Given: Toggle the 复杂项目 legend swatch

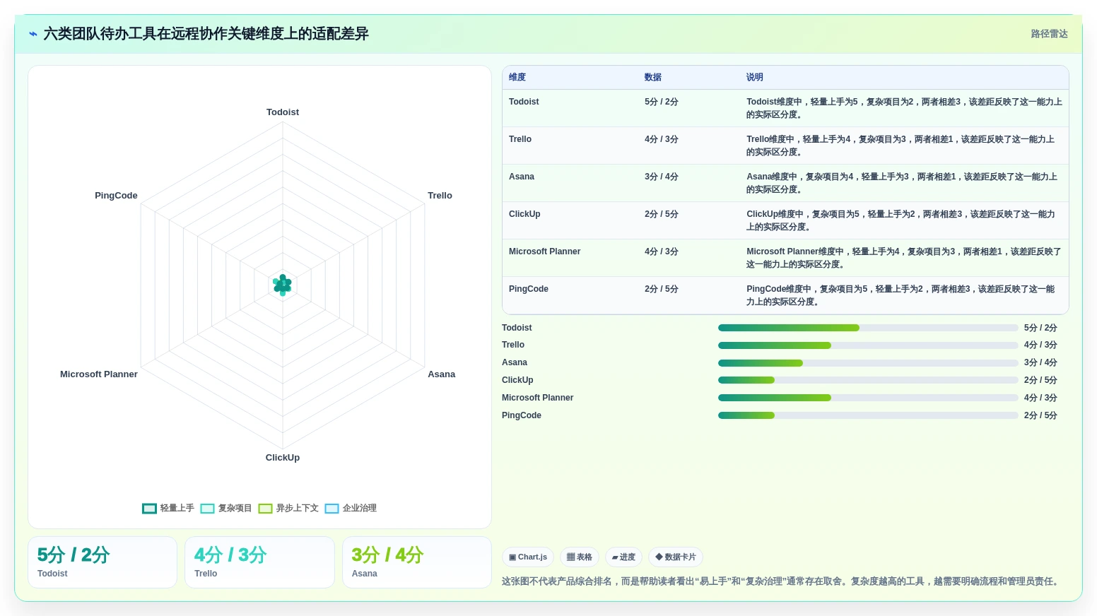Looking at the screenshot, I should (207, 508).
